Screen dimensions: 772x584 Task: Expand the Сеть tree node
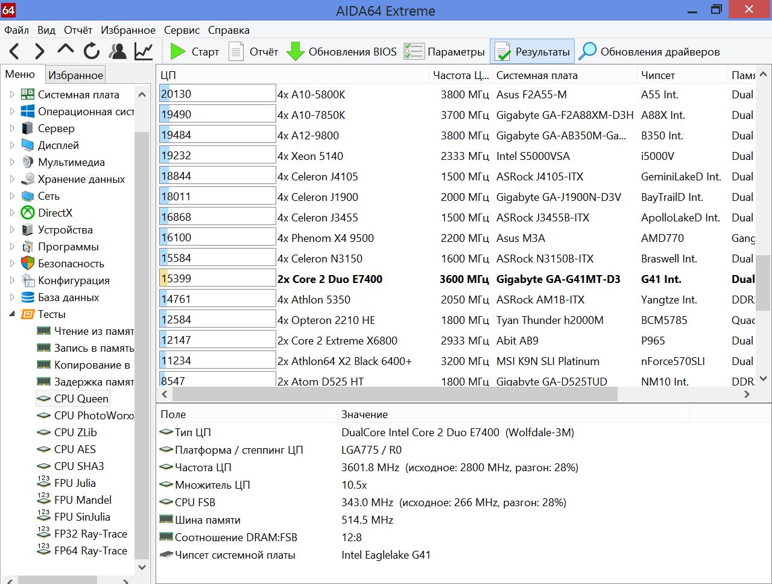pyautogui.click(x=12, y=195)
